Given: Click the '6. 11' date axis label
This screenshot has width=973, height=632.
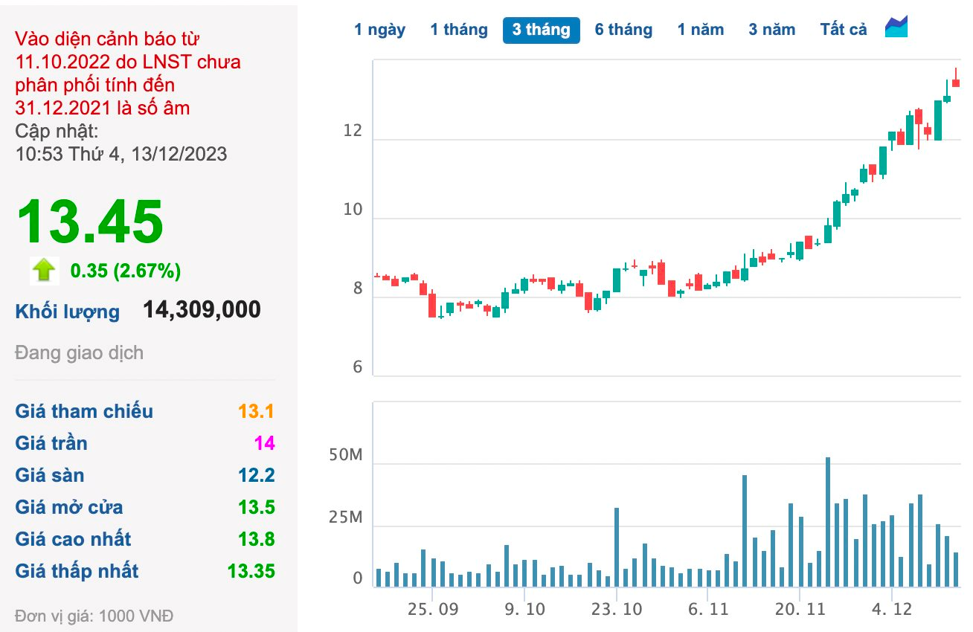Looking at the screenshot, I should point(708,609).
